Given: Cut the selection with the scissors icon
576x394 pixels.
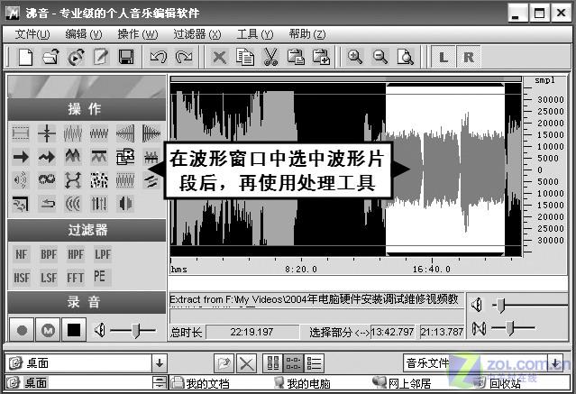Looking at the screenshot, I should (270, 57).
